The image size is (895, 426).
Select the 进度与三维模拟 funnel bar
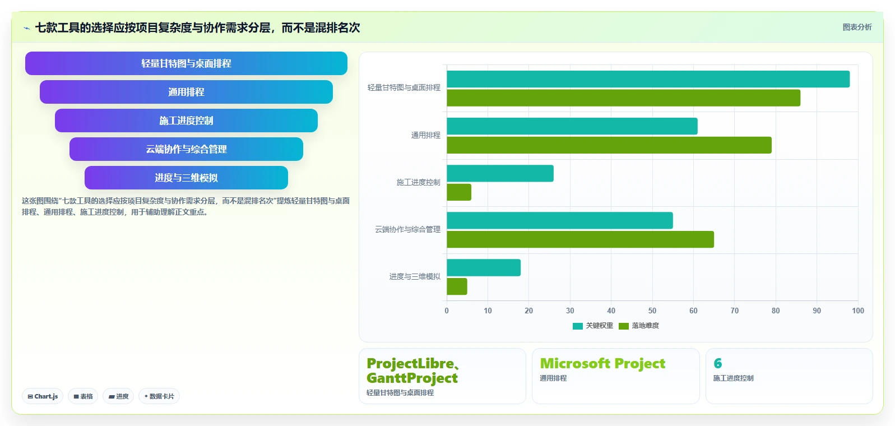tap(186, 178)
